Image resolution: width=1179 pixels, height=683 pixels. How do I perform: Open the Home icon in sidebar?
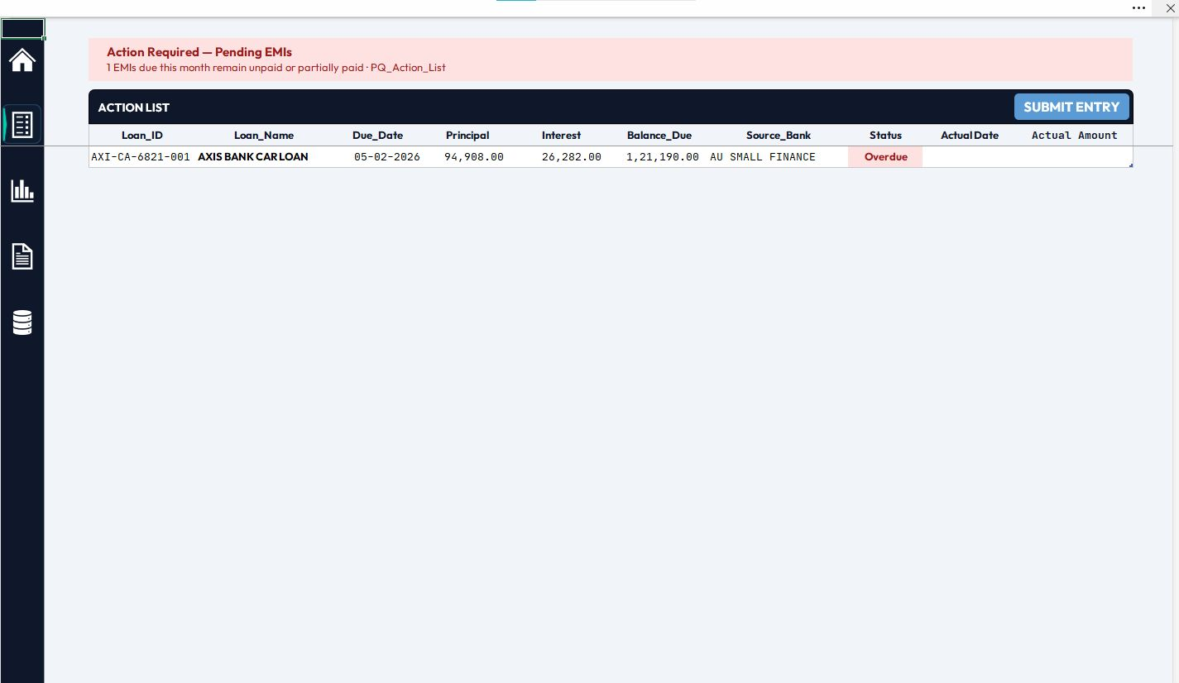coord(22,60)
